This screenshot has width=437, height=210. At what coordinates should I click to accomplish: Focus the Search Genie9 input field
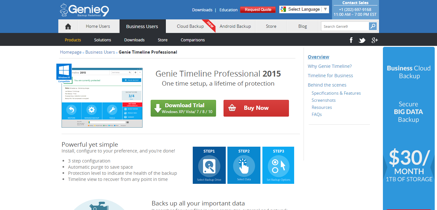tap(345, 26)
